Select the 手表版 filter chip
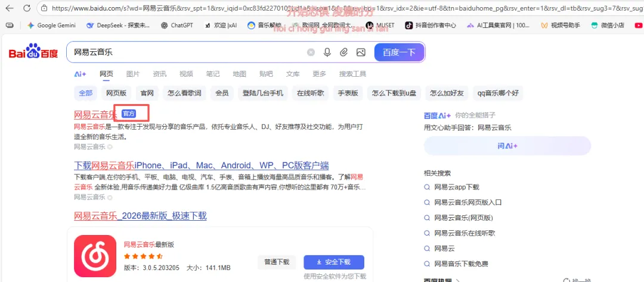This screenshot has height=282, width=644. (348, 93)
